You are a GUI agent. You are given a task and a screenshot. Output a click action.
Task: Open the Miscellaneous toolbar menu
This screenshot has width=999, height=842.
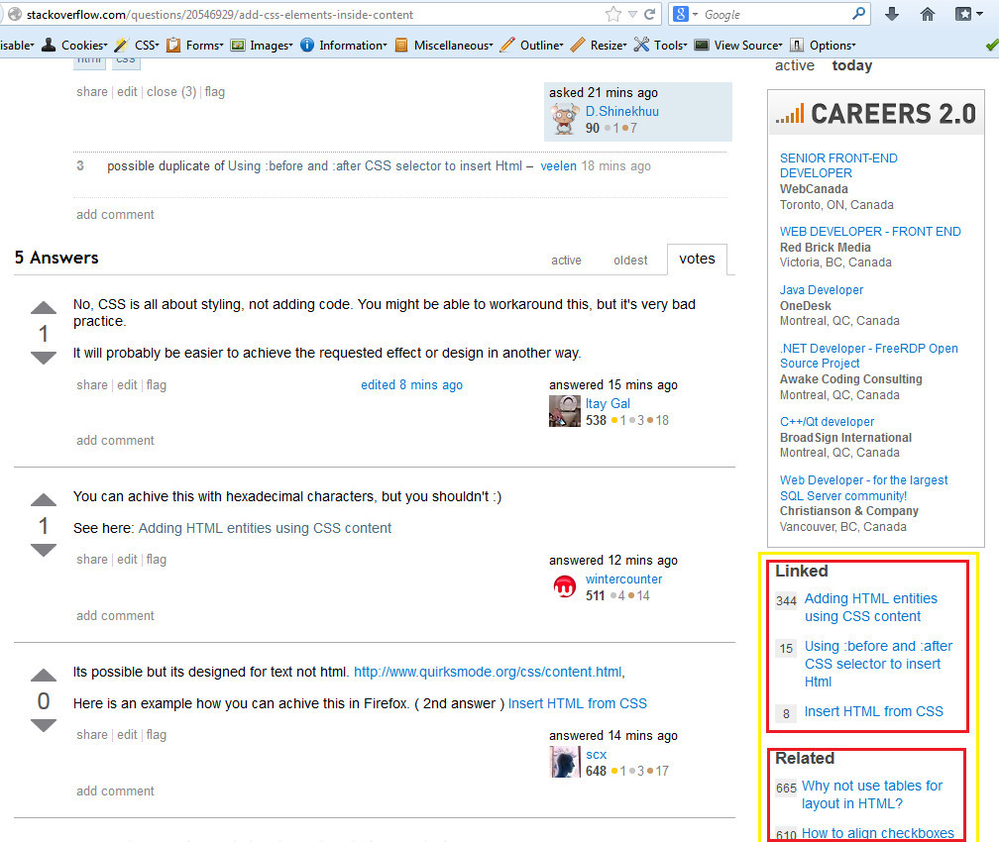(444, 46)
